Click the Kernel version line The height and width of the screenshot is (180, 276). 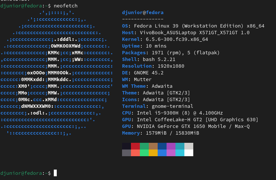point(170,39)
